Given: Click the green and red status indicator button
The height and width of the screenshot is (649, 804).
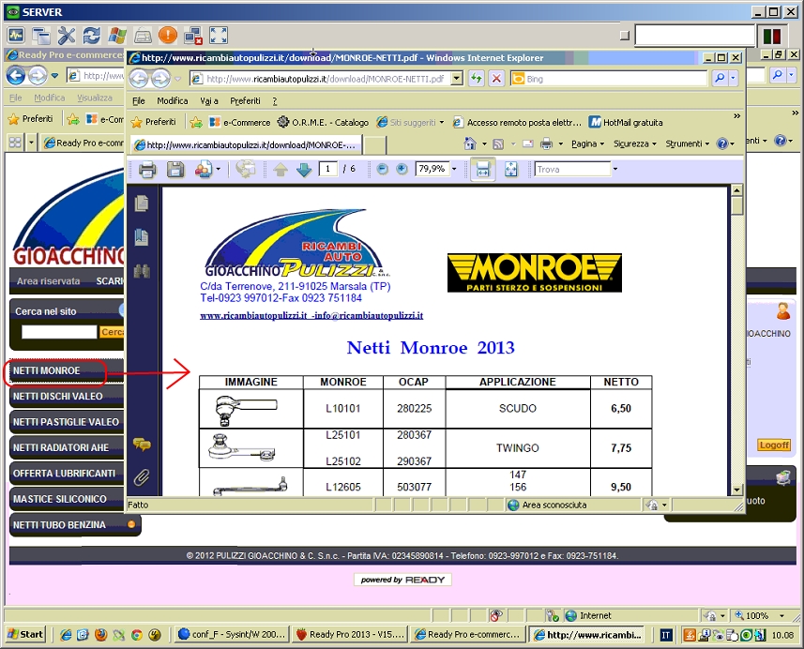Looking at the screenshot, I should tap(772, 36).
